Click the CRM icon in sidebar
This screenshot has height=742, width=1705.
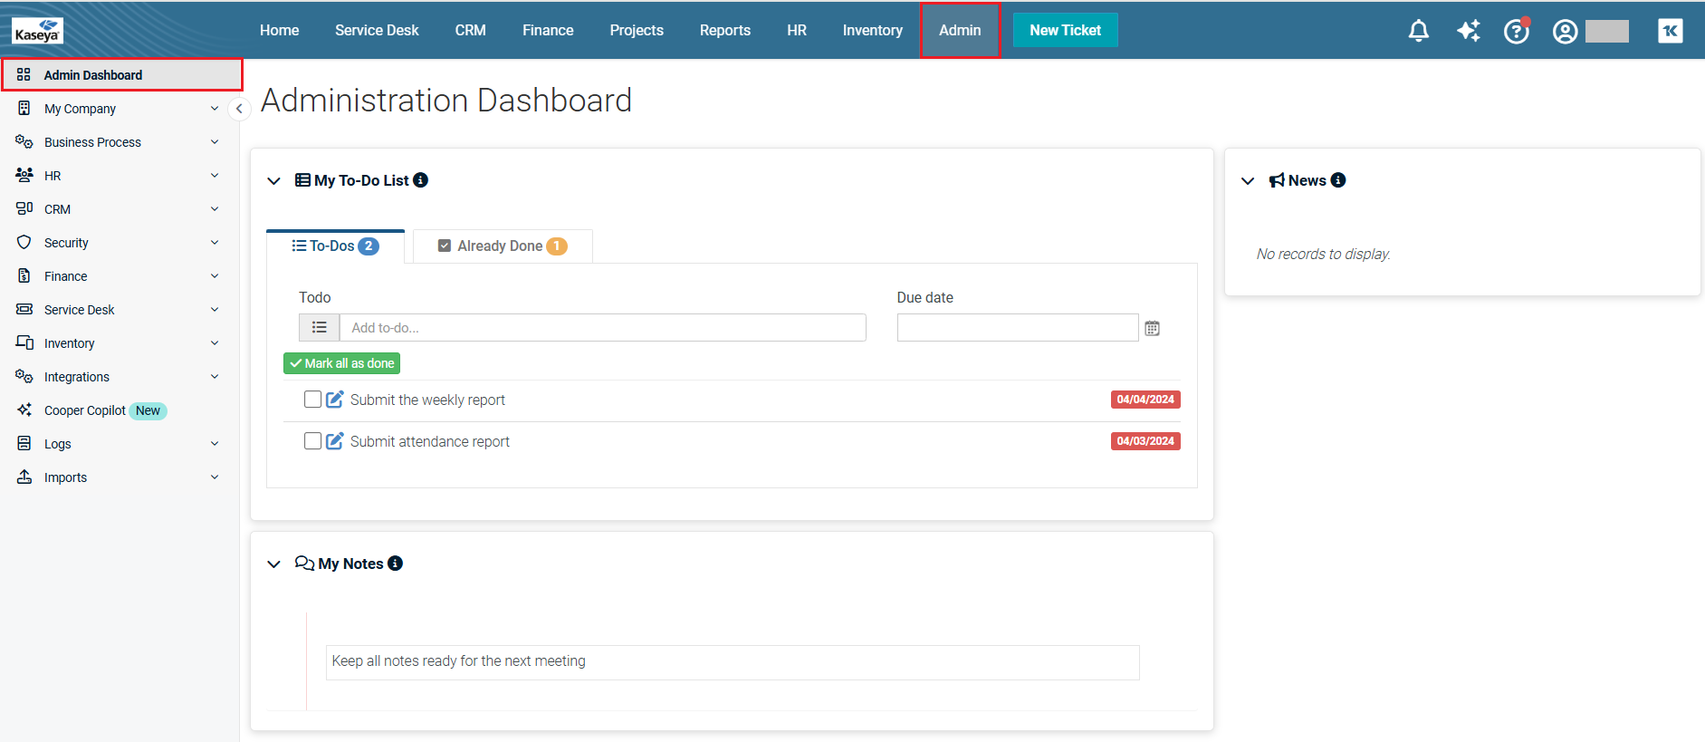tap(24, 209)
